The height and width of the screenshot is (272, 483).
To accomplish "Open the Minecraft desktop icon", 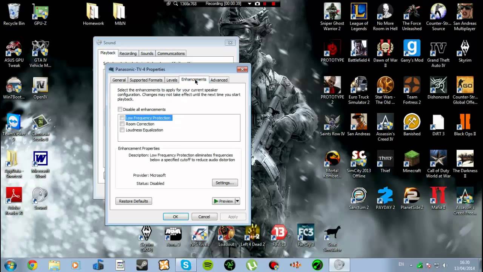I will pos(412,162).
